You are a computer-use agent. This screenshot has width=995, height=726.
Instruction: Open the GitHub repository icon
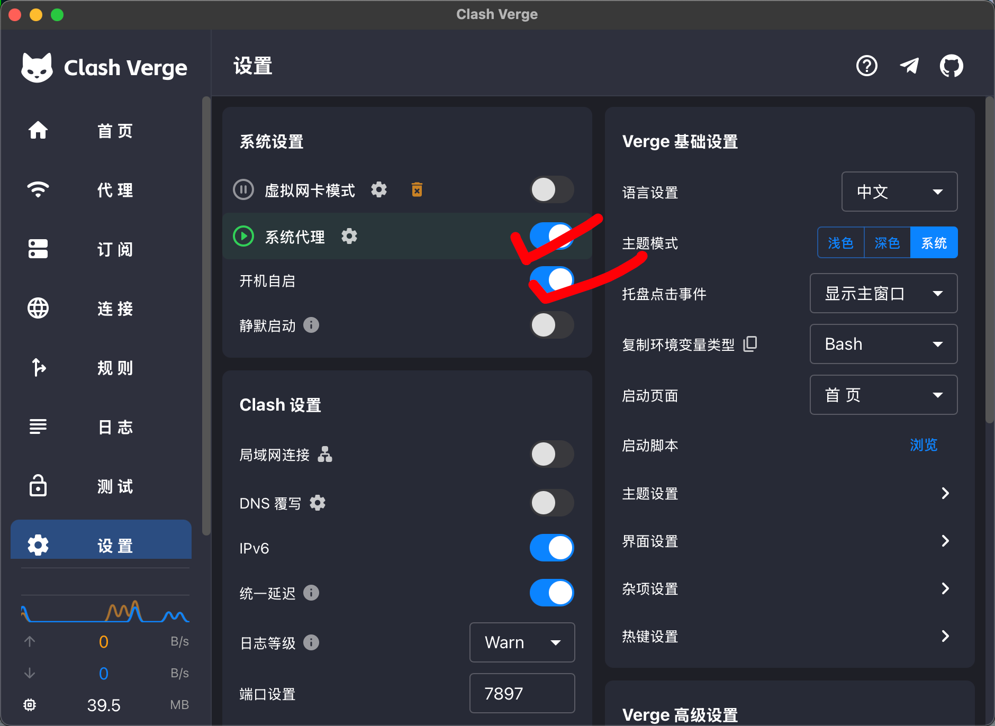coord(951,66)
